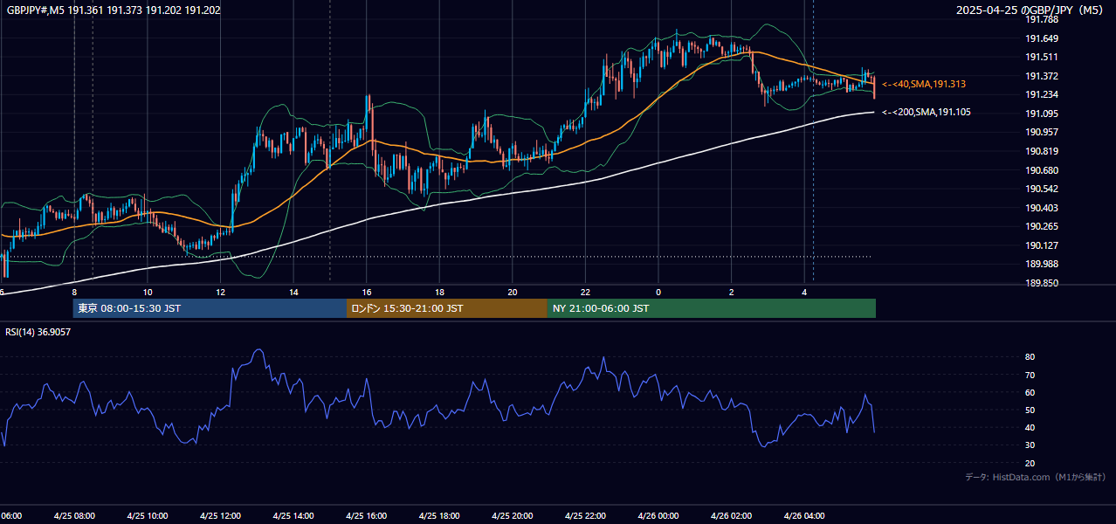Click the 'データ: HistData.com' source note
The image size is (1116, 524).
pos(1035,477)
